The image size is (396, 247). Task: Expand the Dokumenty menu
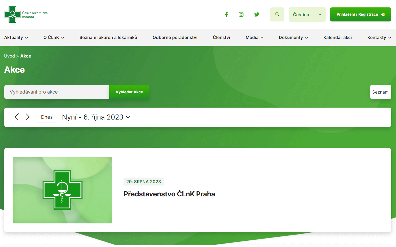click(x=293, y=38)
